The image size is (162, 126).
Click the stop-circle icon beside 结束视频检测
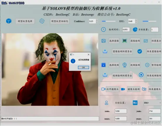pyautogui.click(x=141, y=75)
